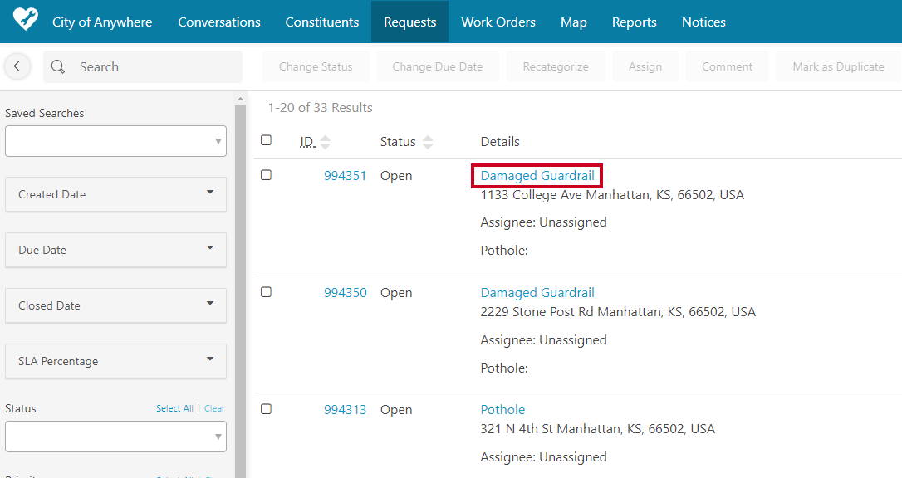Click the filter panel scroll-up arrow
This screenshot has height=478, width=902.
pos(240,100)
